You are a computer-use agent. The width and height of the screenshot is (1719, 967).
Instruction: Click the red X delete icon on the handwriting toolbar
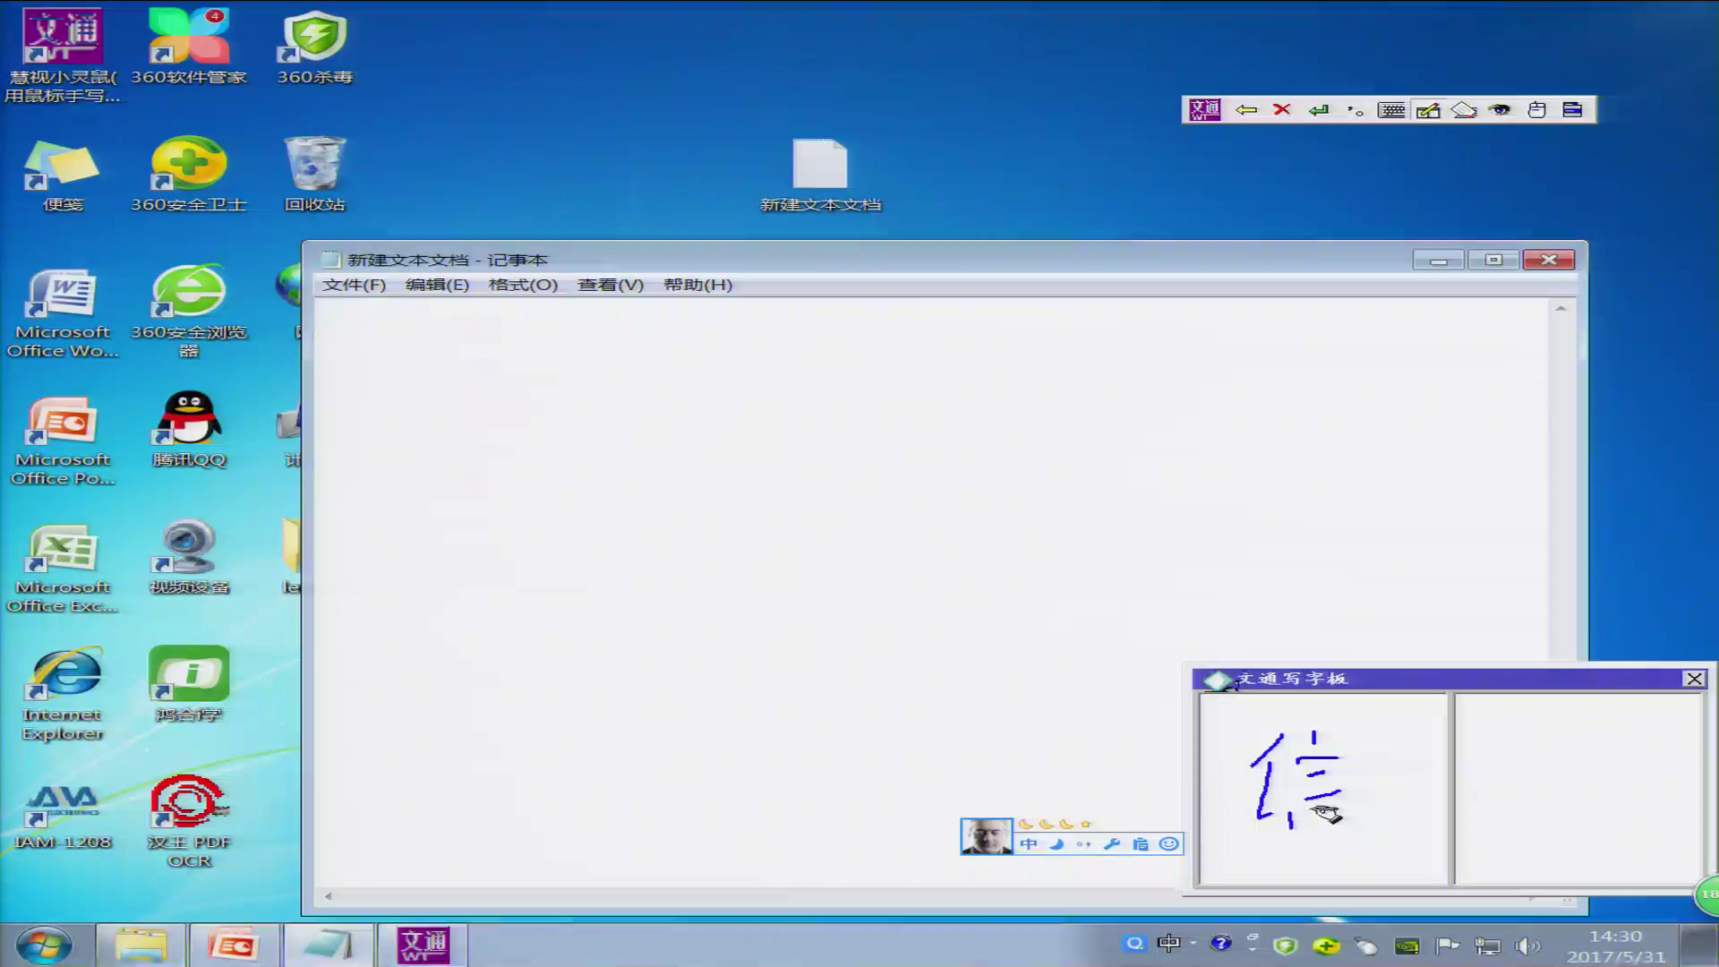1281,110
